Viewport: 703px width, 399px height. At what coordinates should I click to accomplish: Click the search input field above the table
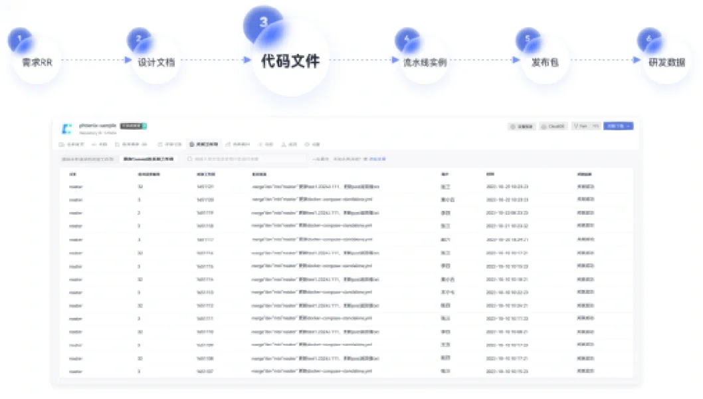246,159
